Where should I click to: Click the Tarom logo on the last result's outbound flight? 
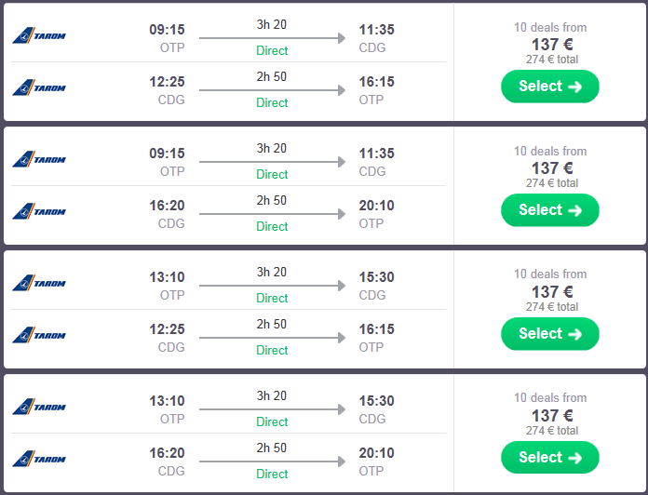click(x=39, y=408)
